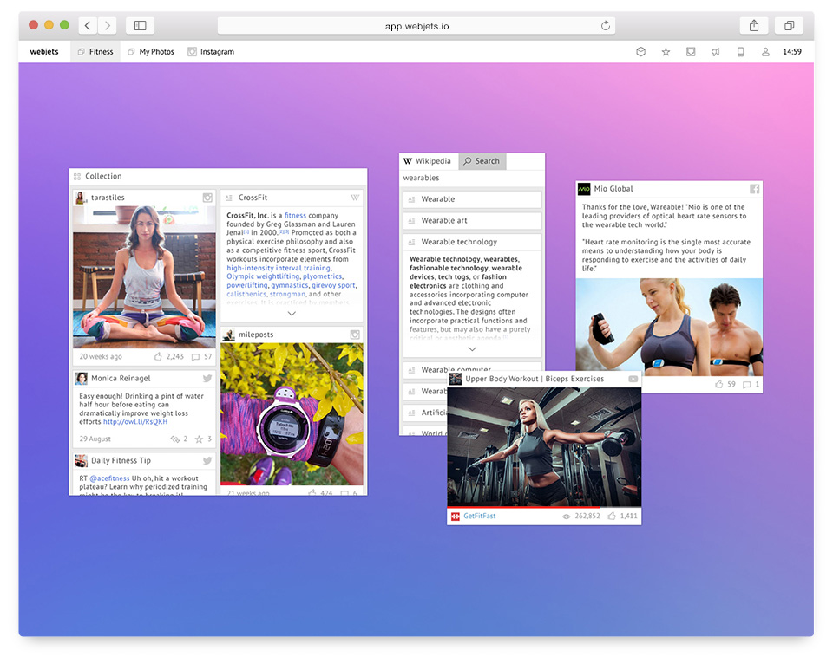Follow the 'high-intensity interval training' link
This screenshot has height=663, width=833.
point(279,268)
